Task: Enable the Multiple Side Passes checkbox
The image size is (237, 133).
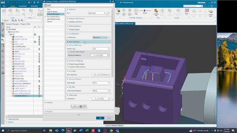Action: (68, 22)
